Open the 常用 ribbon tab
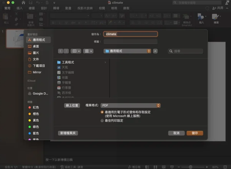 [x=7, y=8]
